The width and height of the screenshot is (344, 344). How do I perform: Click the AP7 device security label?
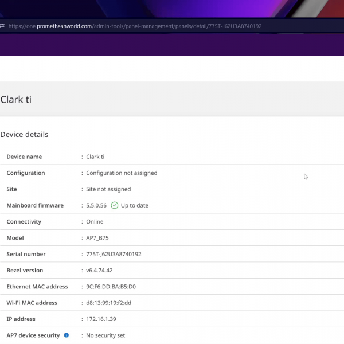coord(33,335)
